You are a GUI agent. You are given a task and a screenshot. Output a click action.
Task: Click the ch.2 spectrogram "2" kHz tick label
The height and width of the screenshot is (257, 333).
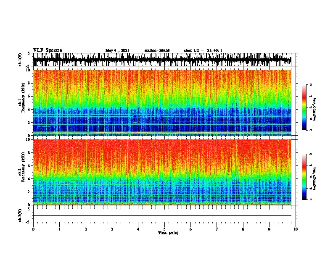pyautogui.click(x=29, y=192)
